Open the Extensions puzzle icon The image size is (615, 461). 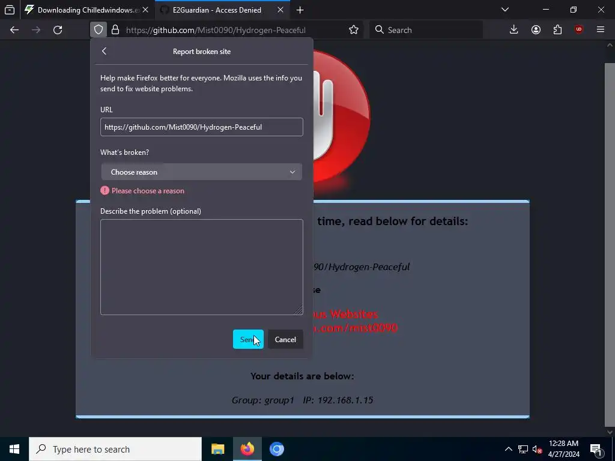tap(557, 30)
